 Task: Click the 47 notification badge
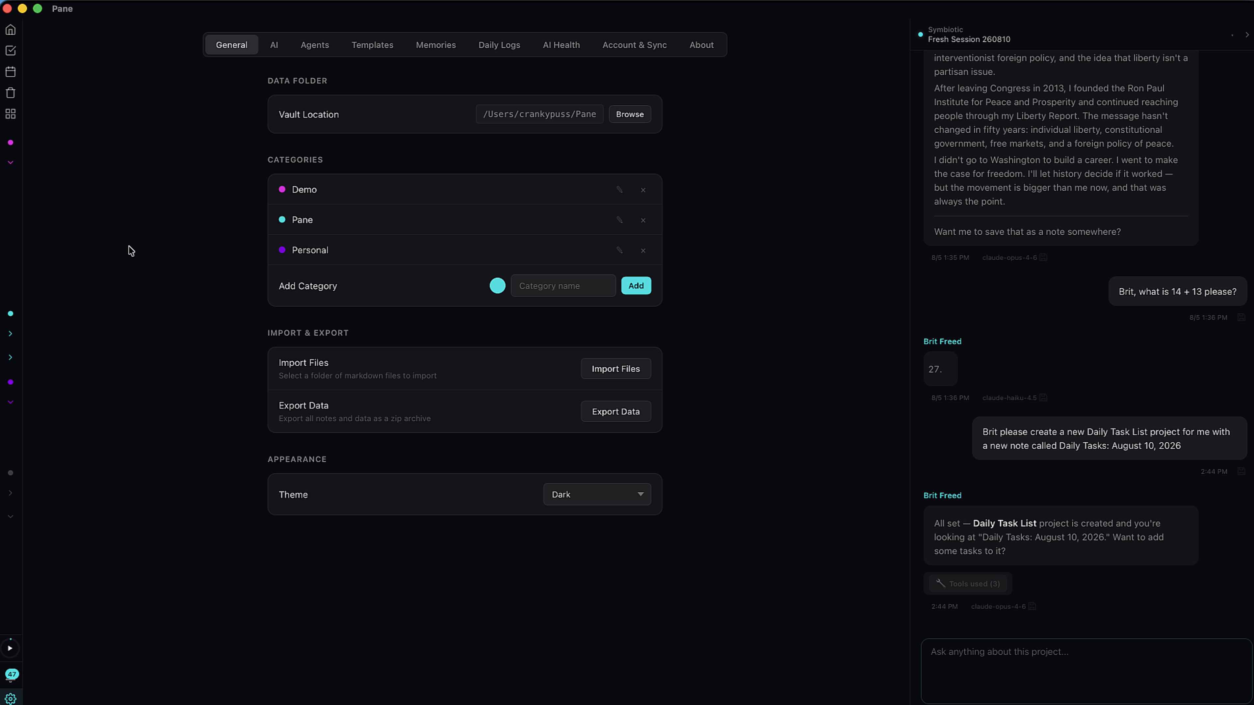tap(12, 674)
